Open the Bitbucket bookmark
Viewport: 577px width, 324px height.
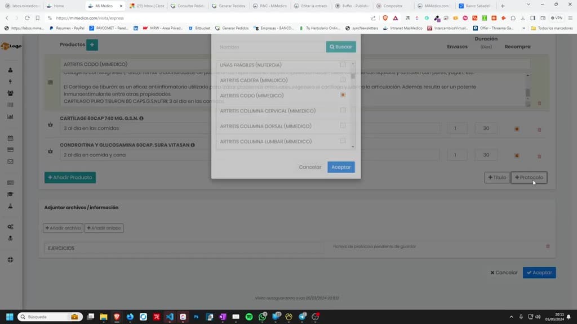(199, 28)
